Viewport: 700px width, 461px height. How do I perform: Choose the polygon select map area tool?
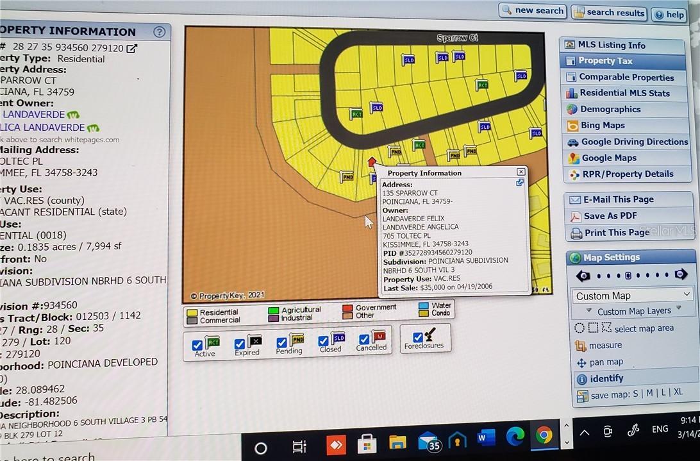[x=606, y=328]
